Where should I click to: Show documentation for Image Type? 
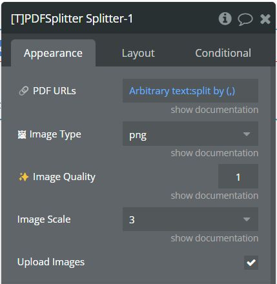point(214,153)
